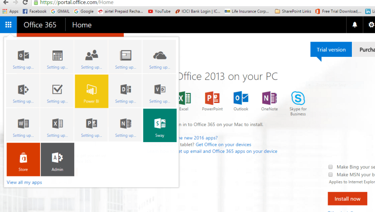This screenshot has width=375, height=212.
Task: Click the View all my apps link
Action: coord(24,182)
